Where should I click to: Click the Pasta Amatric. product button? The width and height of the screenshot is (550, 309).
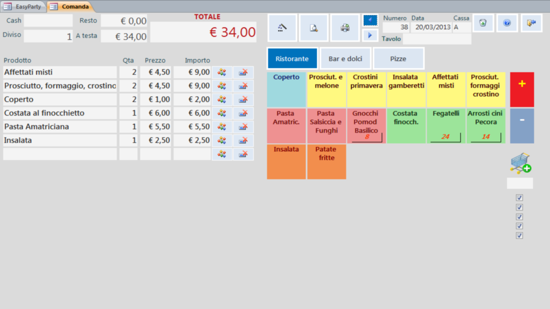(287, 126)
